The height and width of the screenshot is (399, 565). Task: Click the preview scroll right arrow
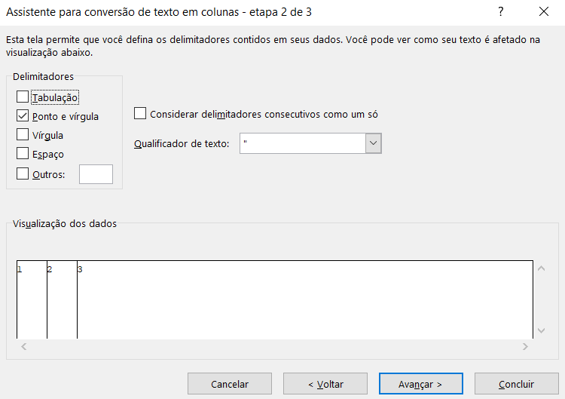[525, 347]
